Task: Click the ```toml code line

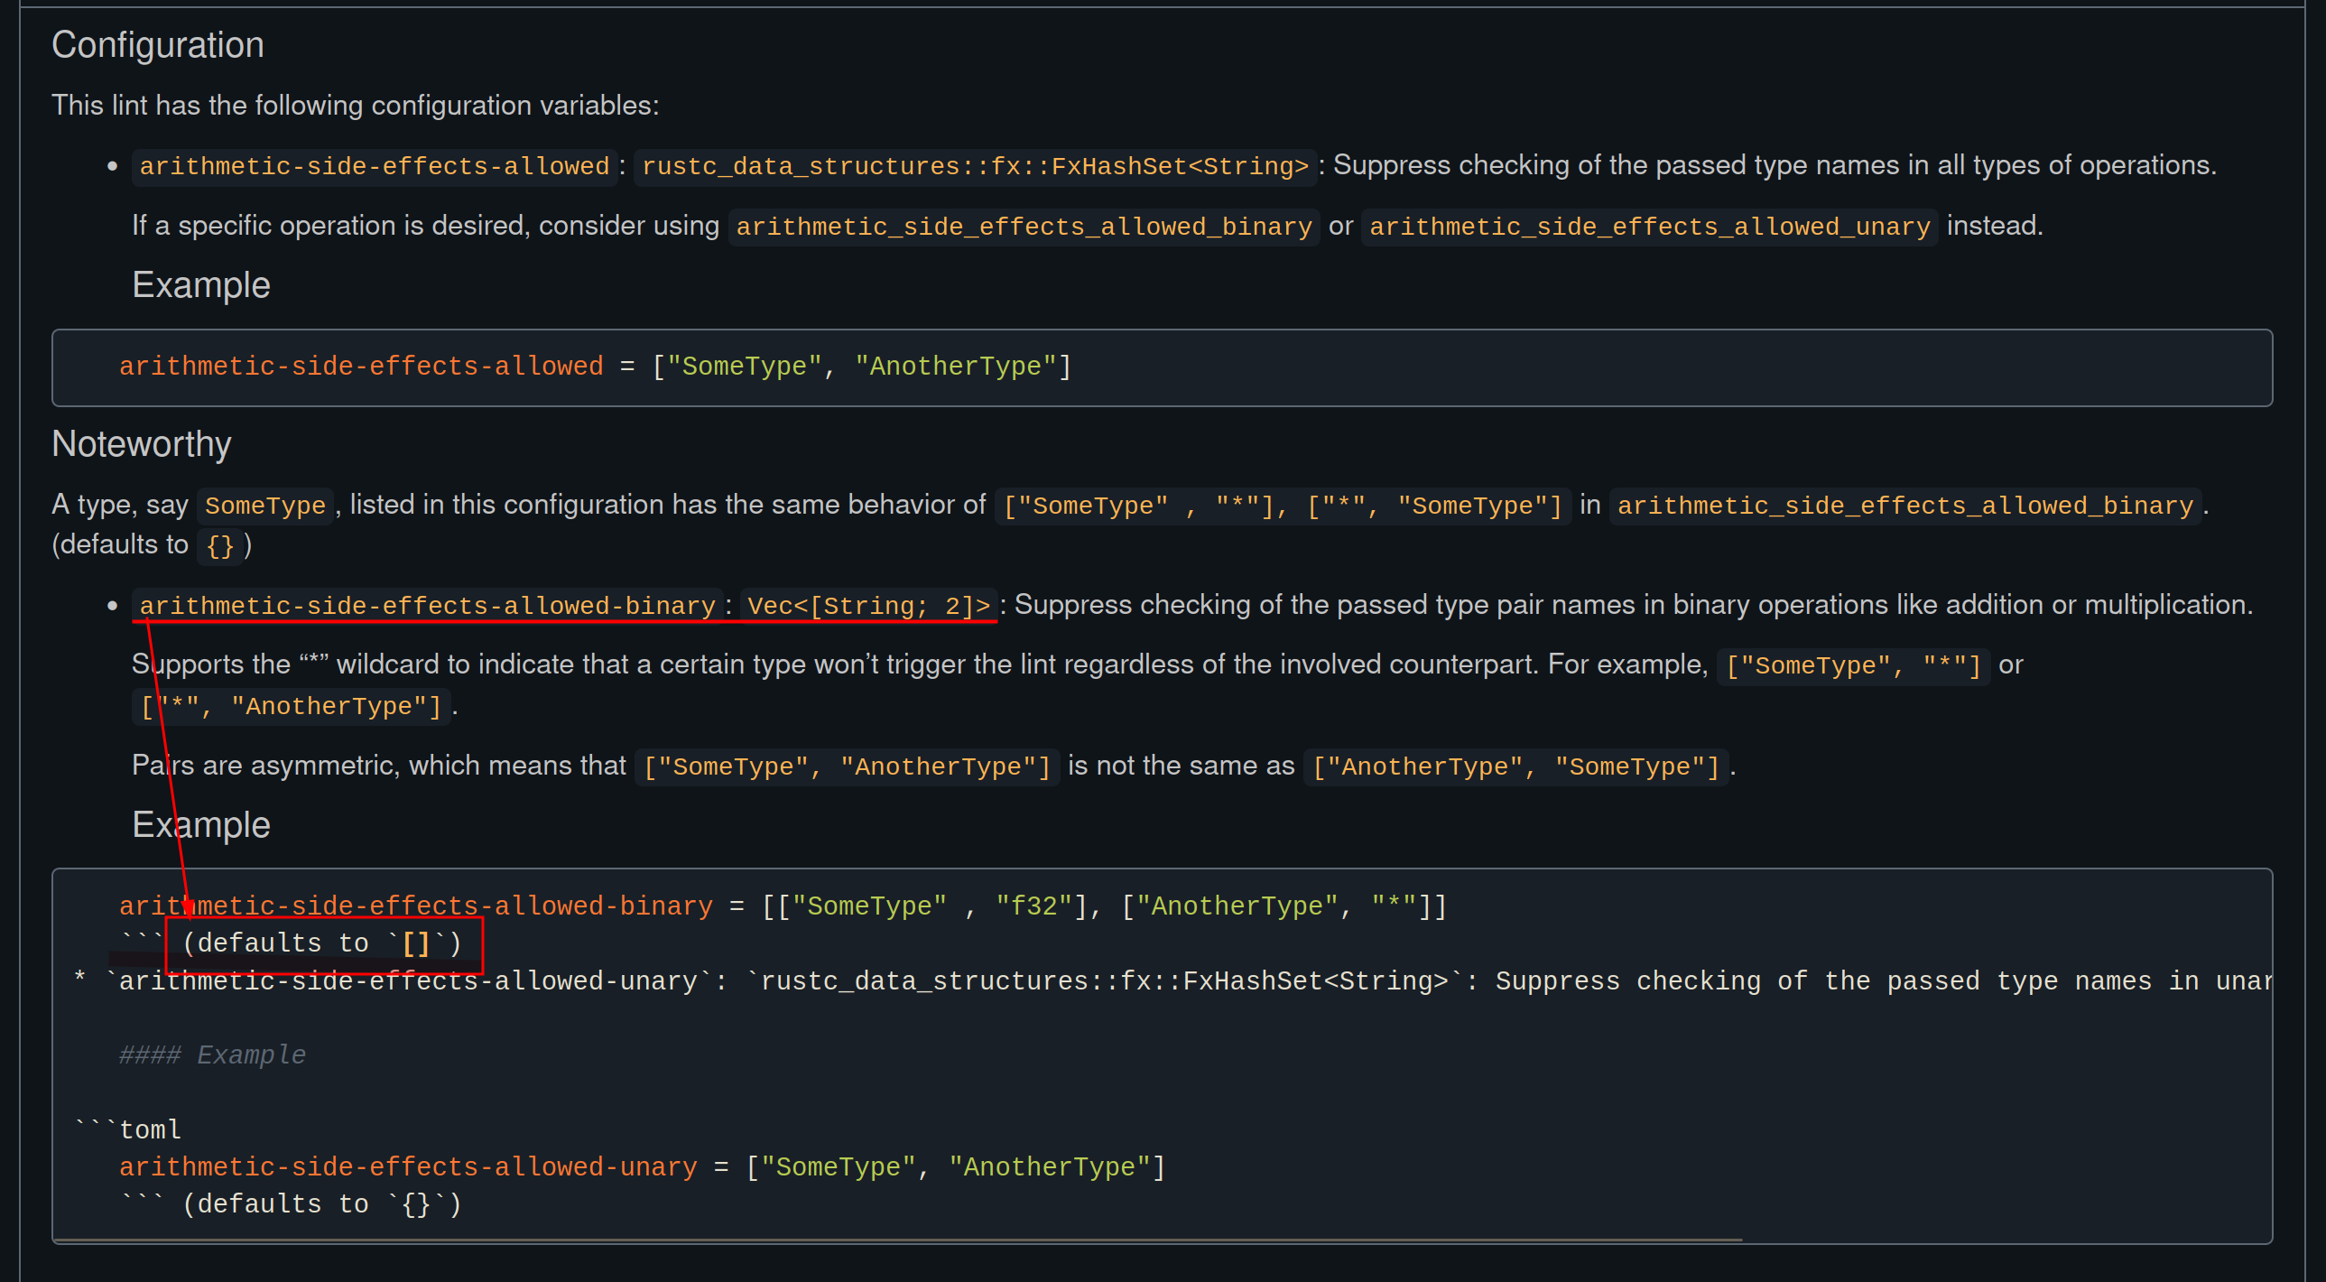Action: (x=128, y=1130)
